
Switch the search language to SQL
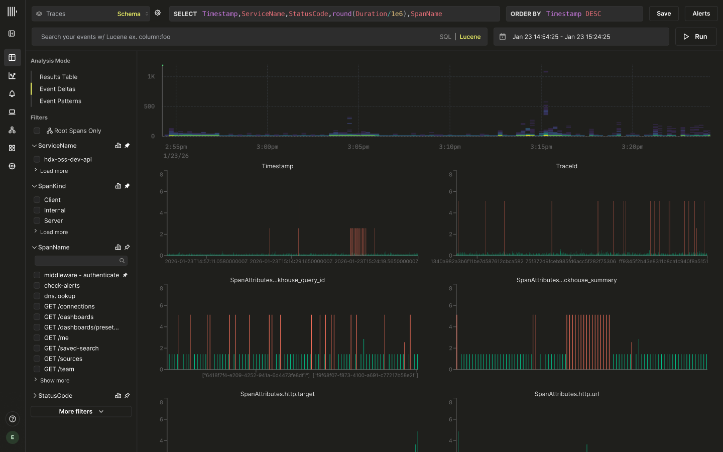(445, 36)
